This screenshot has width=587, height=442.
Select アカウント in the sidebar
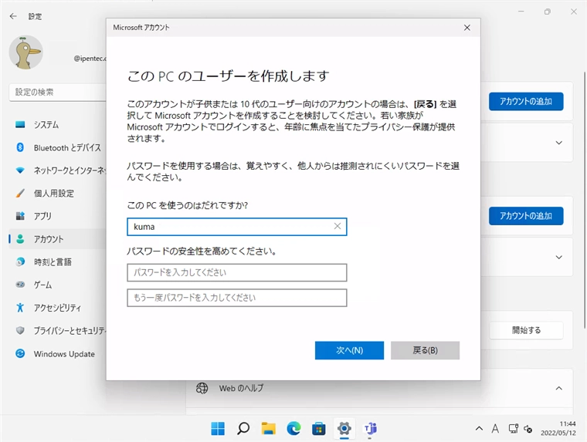(58, 239)
